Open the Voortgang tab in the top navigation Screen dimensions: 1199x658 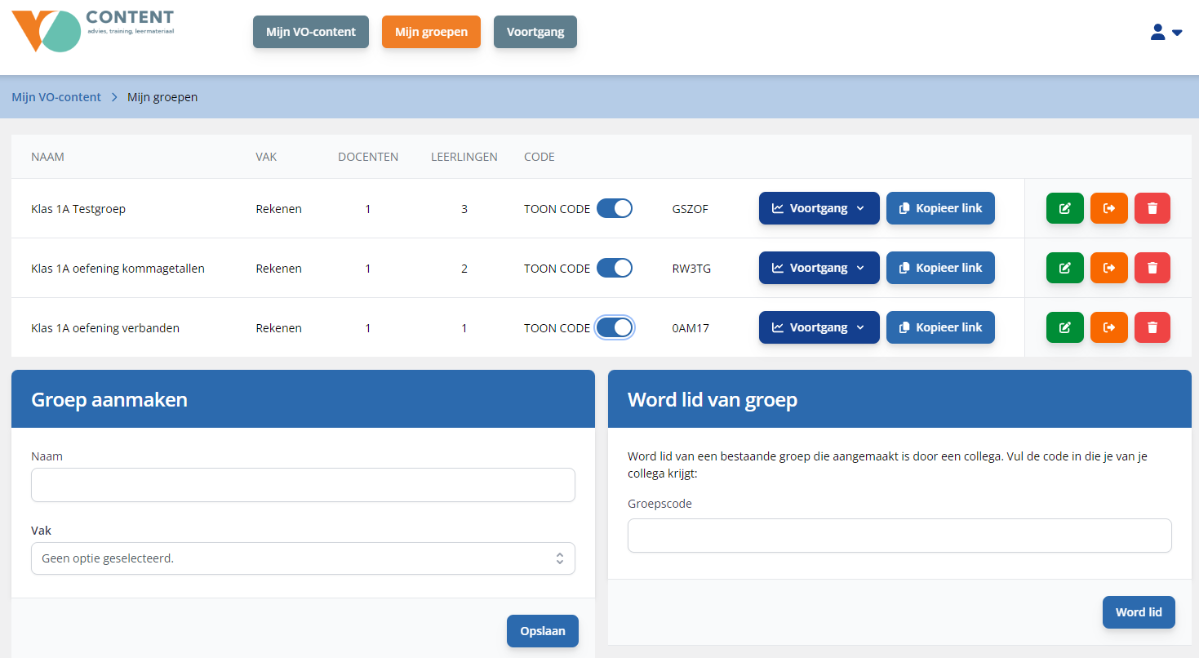(x=535, y=32)
